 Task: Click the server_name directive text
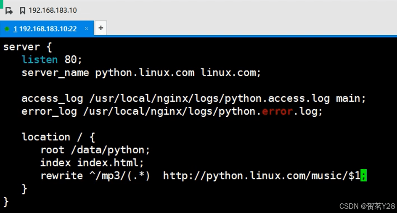coord(55,73)
